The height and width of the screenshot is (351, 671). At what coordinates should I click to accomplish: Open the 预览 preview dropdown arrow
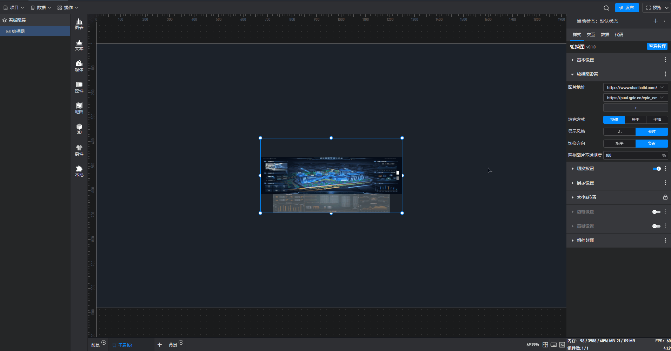(x=666, y=8)
